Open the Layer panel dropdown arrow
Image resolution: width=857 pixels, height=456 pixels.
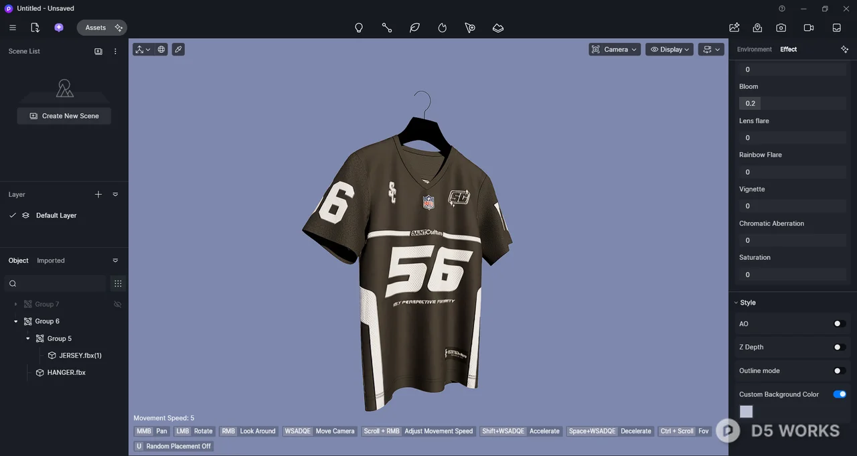(115, 195)
